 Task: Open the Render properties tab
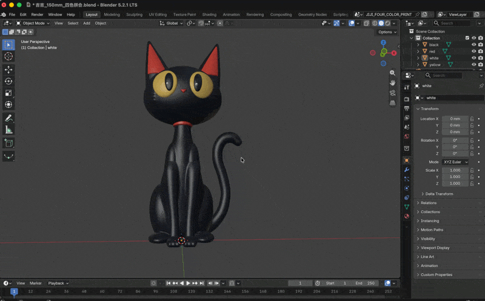[x=407, y=99]
